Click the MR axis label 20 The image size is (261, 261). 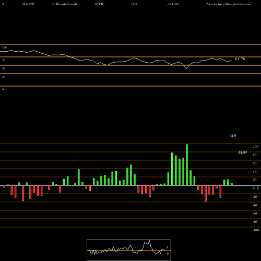pos(255,180)
